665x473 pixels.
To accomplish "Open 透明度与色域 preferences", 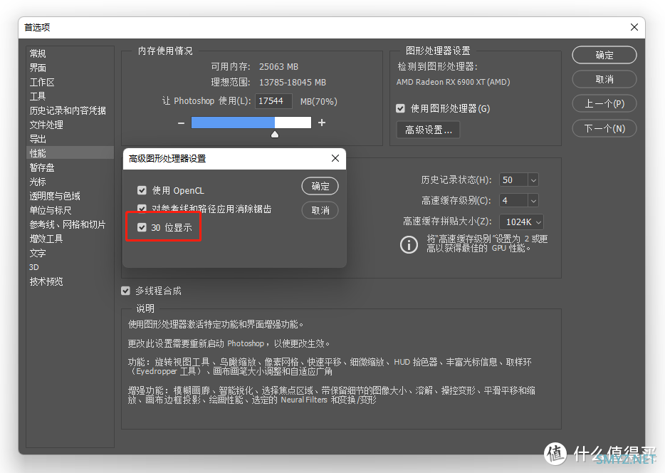I will click(55, 196).
